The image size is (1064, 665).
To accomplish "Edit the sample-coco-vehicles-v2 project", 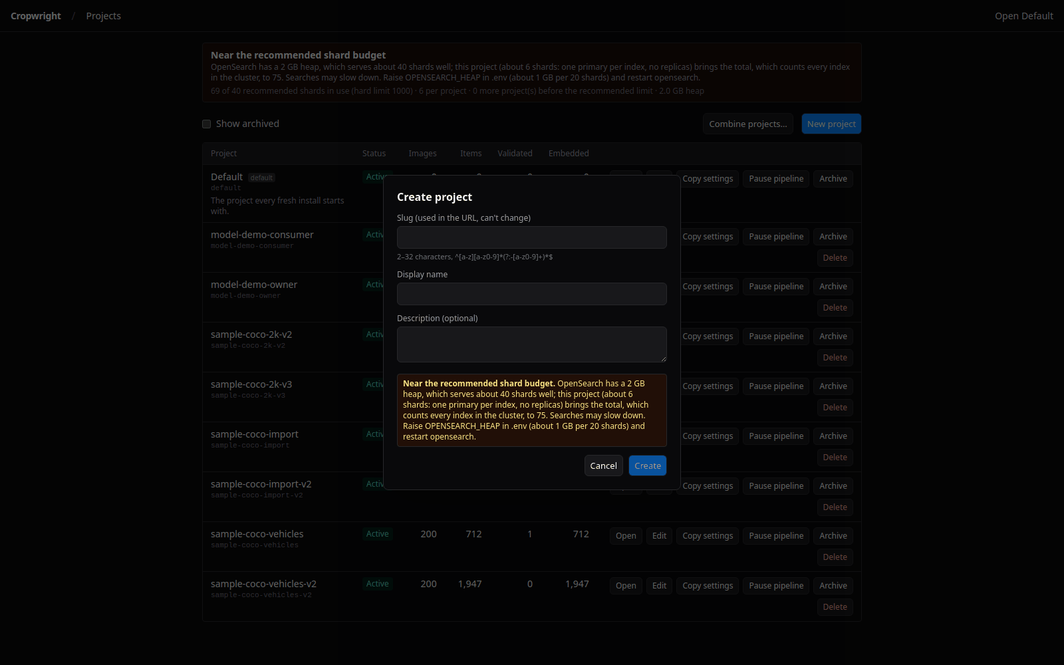I will click(659, 586).
